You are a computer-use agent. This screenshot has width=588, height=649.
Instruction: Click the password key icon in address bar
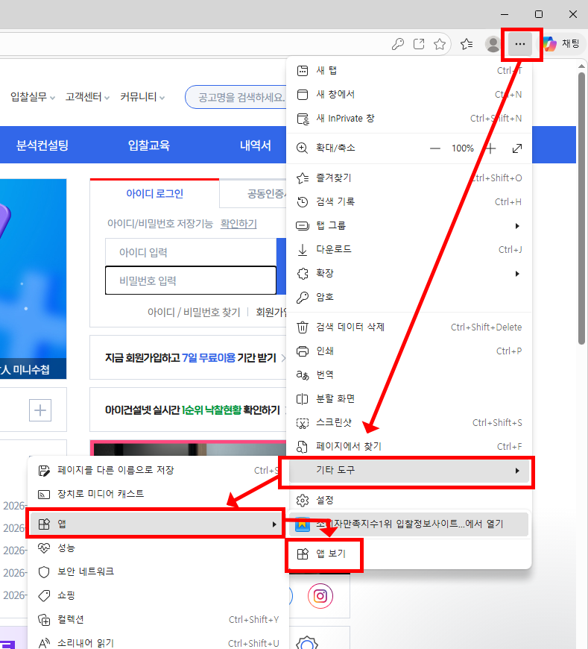point(398,44)
